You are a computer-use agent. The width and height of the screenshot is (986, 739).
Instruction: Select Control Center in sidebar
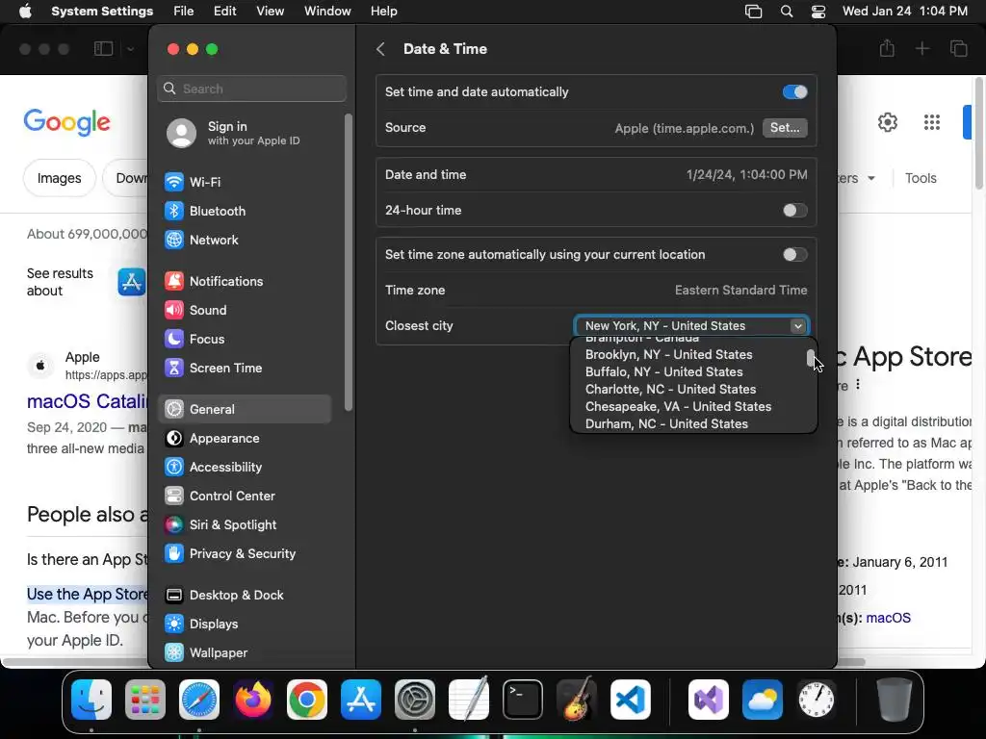[x=245, y=496]
